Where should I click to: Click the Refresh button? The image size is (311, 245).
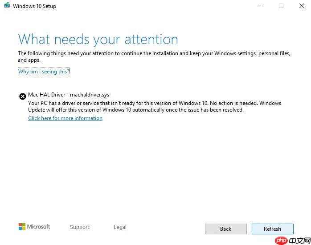point(273,229)
